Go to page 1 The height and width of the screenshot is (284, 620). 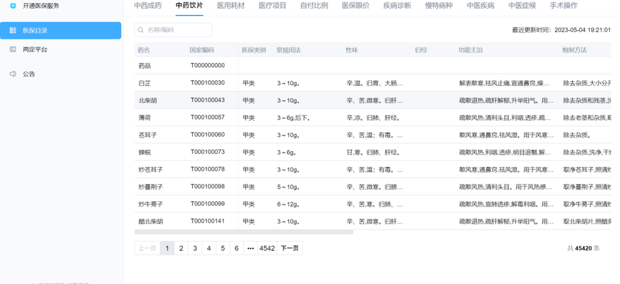(x=168, y=248)
